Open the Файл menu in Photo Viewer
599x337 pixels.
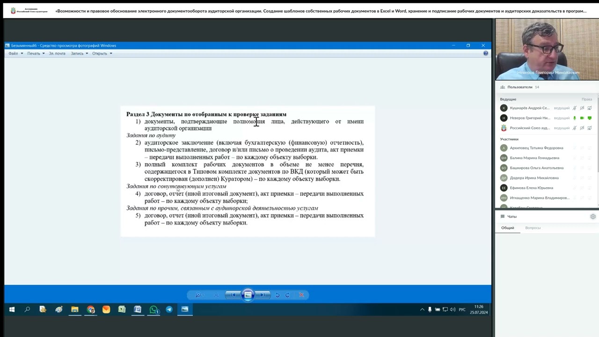point(15,53)
